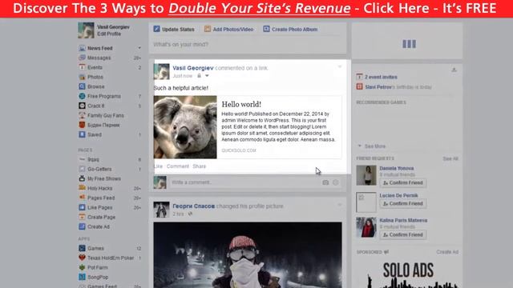Select the Create Photo Album tab
Viewport: 513px width, 288px height.
(290, 29)
